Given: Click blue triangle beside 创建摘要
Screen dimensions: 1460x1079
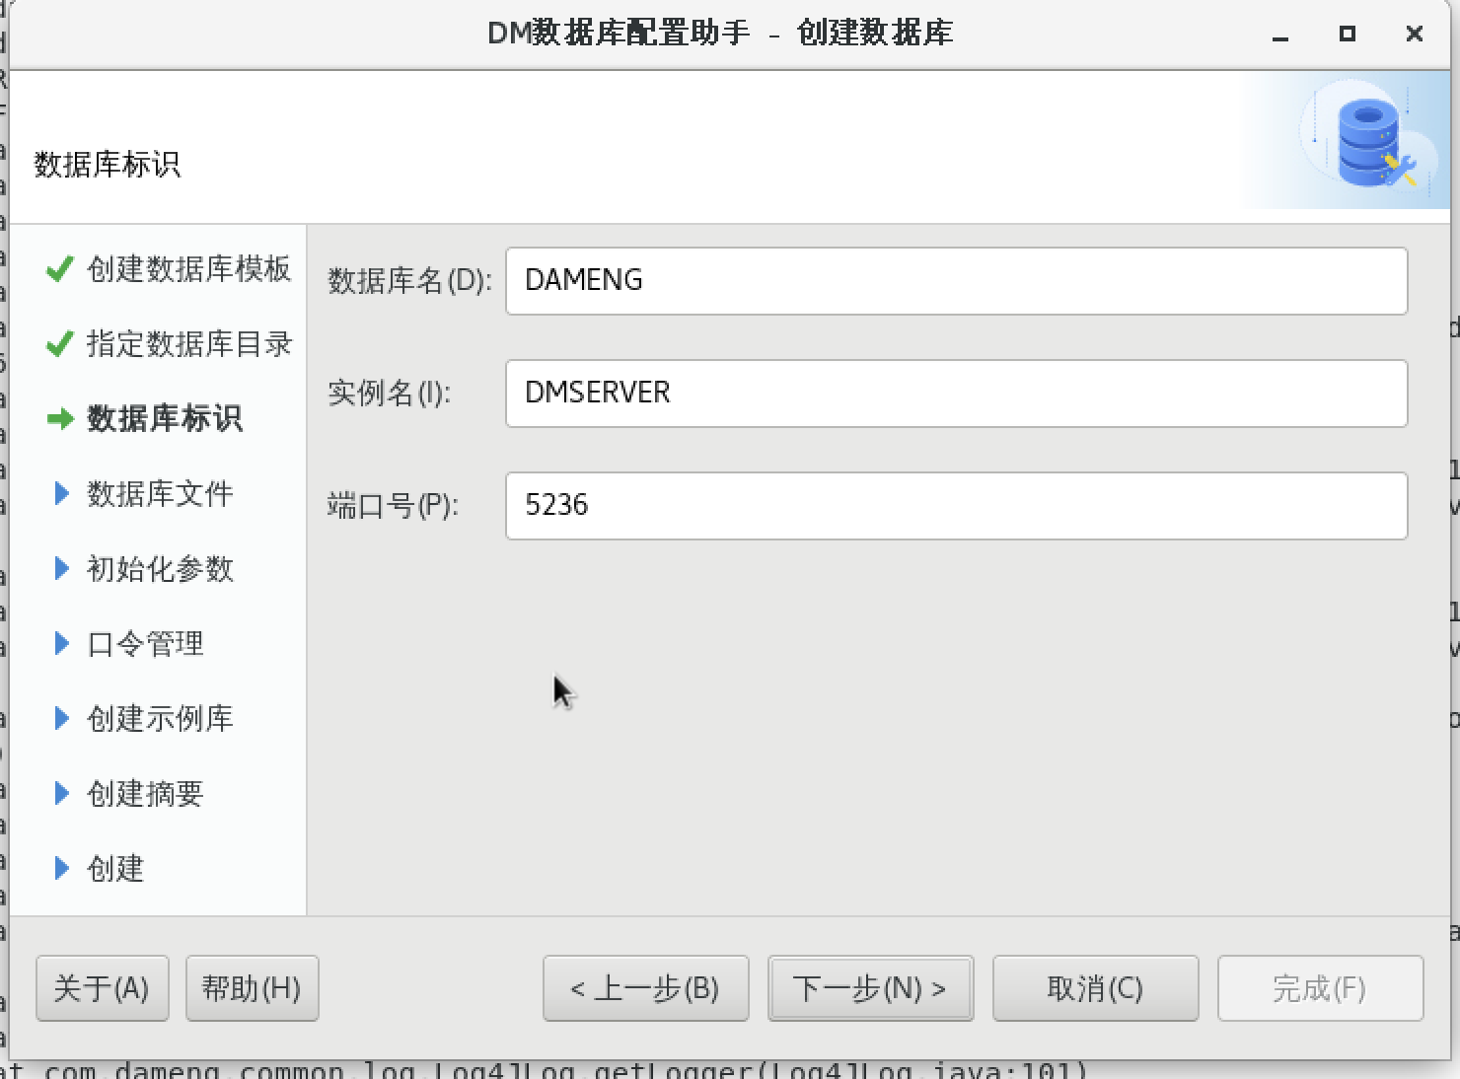Looking at the screenshot, I should click(x=61, y=793).
